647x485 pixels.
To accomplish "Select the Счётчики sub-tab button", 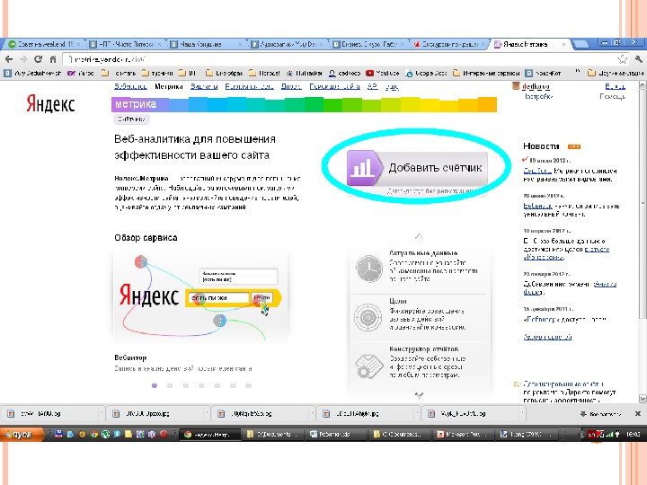I will point(131,119).
